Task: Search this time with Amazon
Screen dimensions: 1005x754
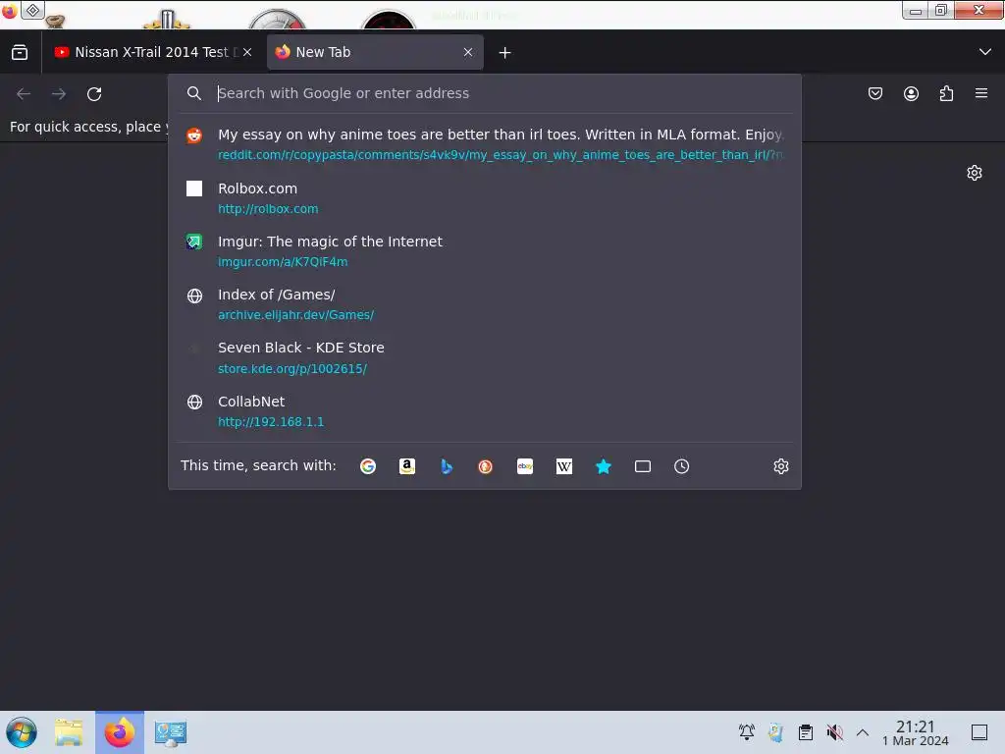Action: tap(407, 466)
